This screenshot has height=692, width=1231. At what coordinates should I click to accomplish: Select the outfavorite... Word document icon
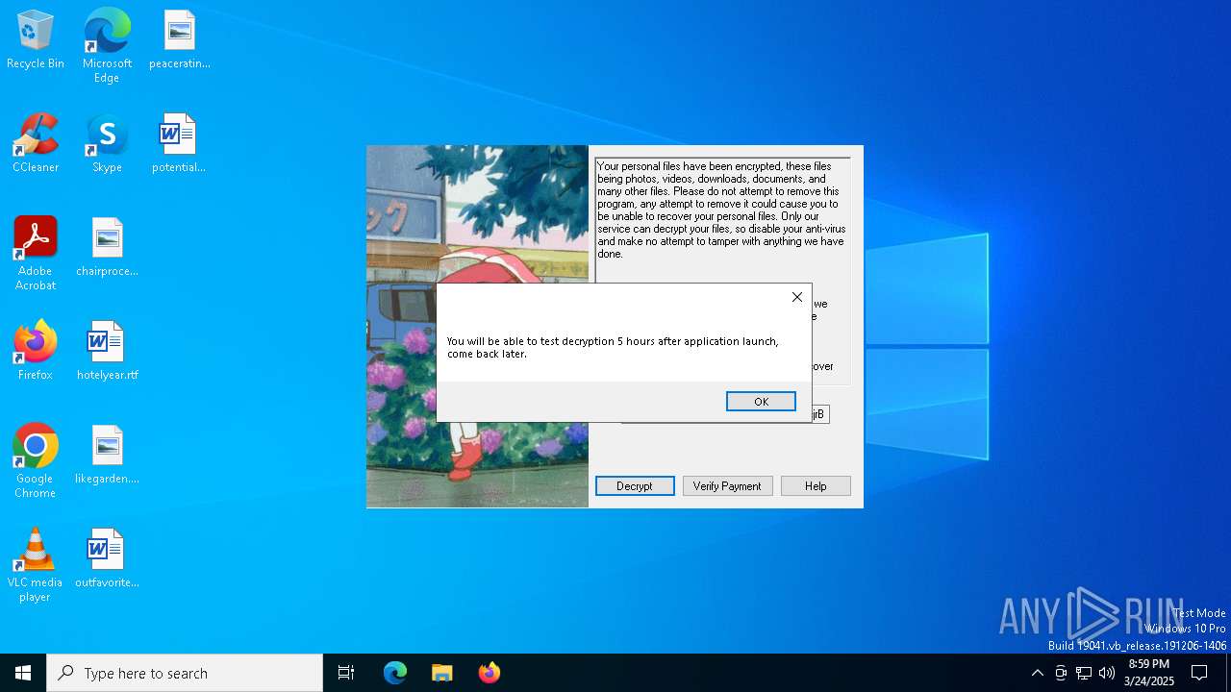(107, 559)
